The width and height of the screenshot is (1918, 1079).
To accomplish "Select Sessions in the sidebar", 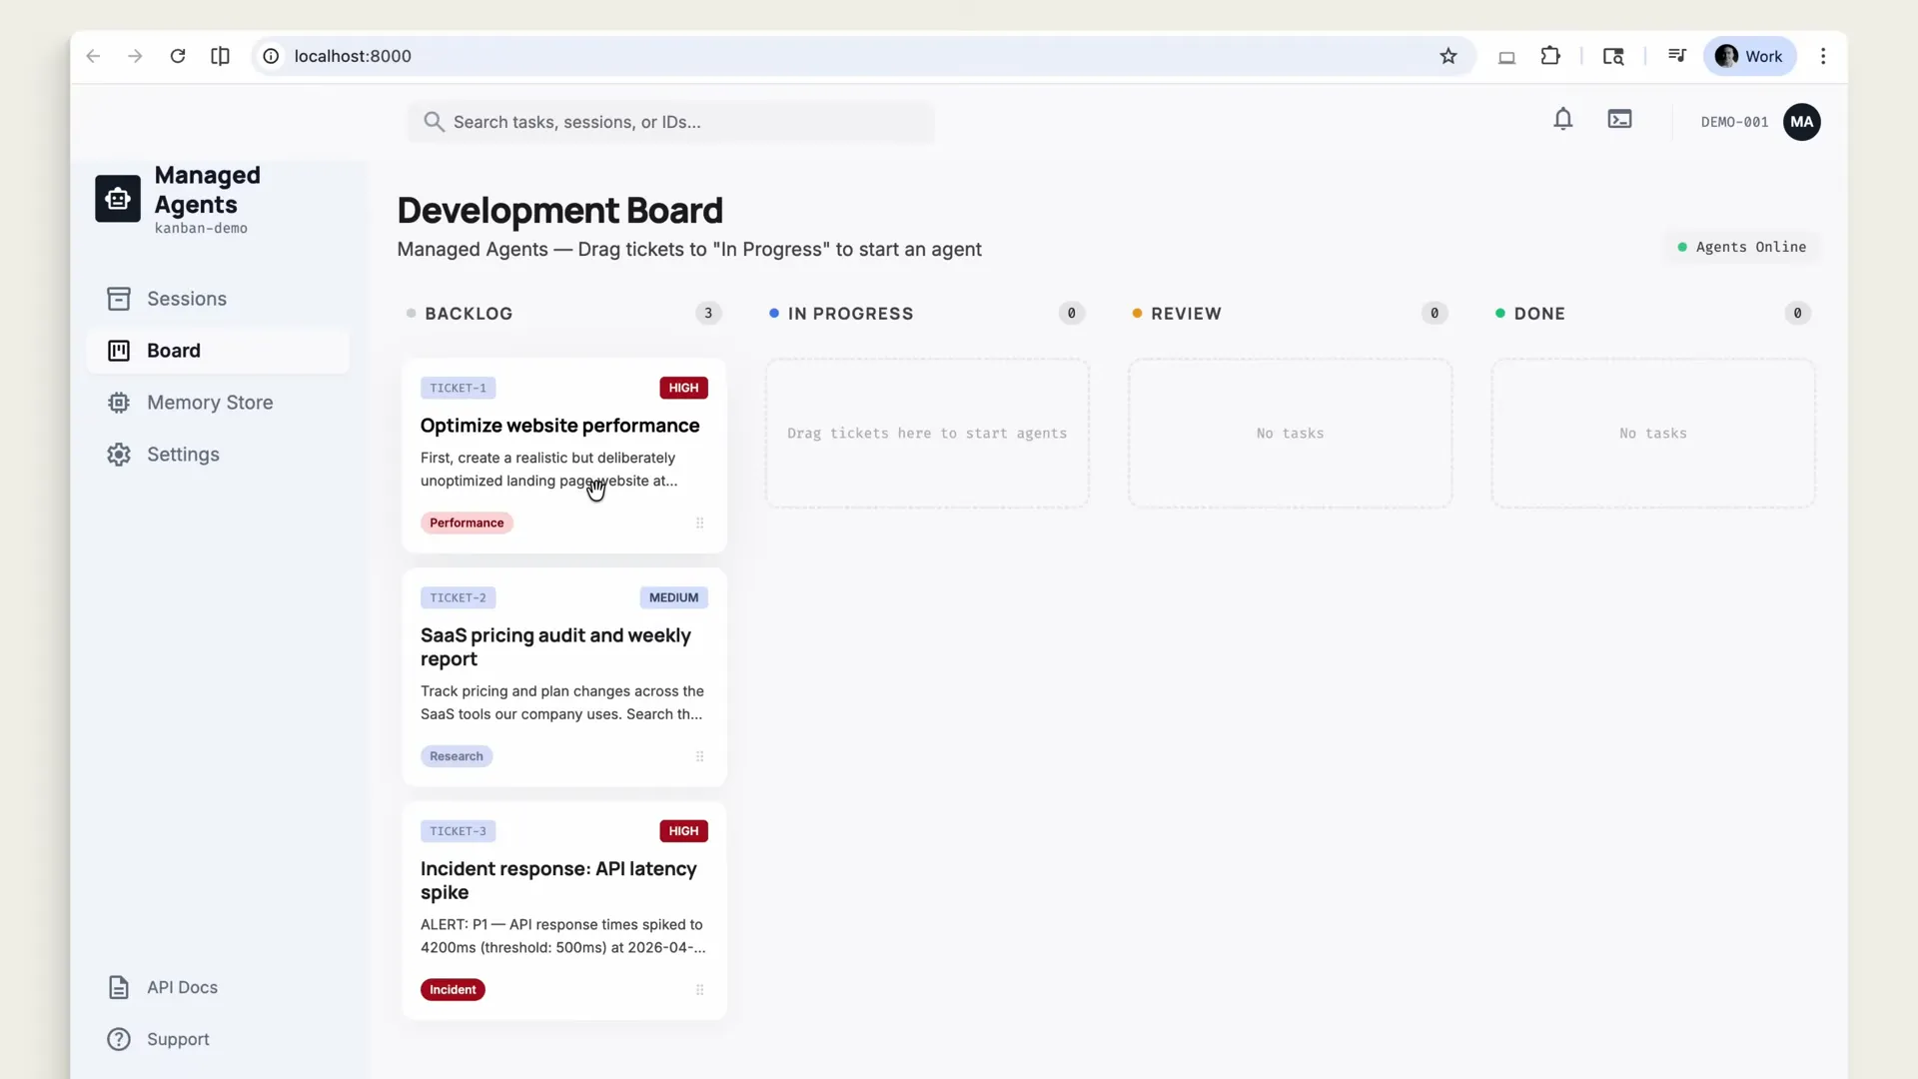I will coord(186,299).
